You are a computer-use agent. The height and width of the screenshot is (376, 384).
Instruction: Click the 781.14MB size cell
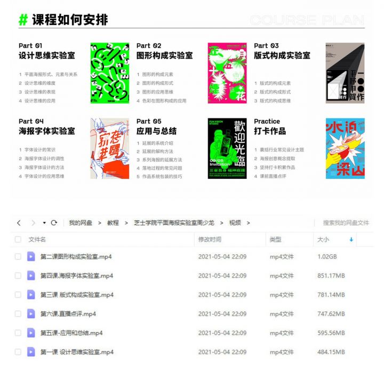(x=331, y=295)
